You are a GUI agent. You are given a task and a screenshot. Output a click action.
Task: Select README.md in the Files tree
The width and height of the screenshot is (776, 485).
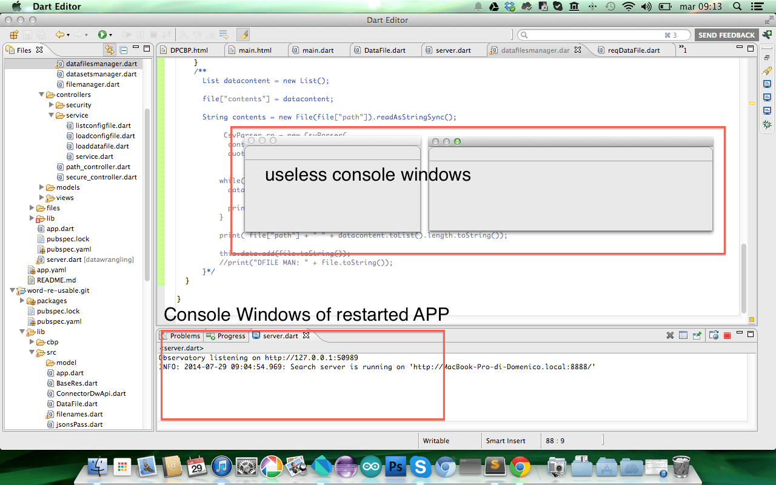coord(56,280)
